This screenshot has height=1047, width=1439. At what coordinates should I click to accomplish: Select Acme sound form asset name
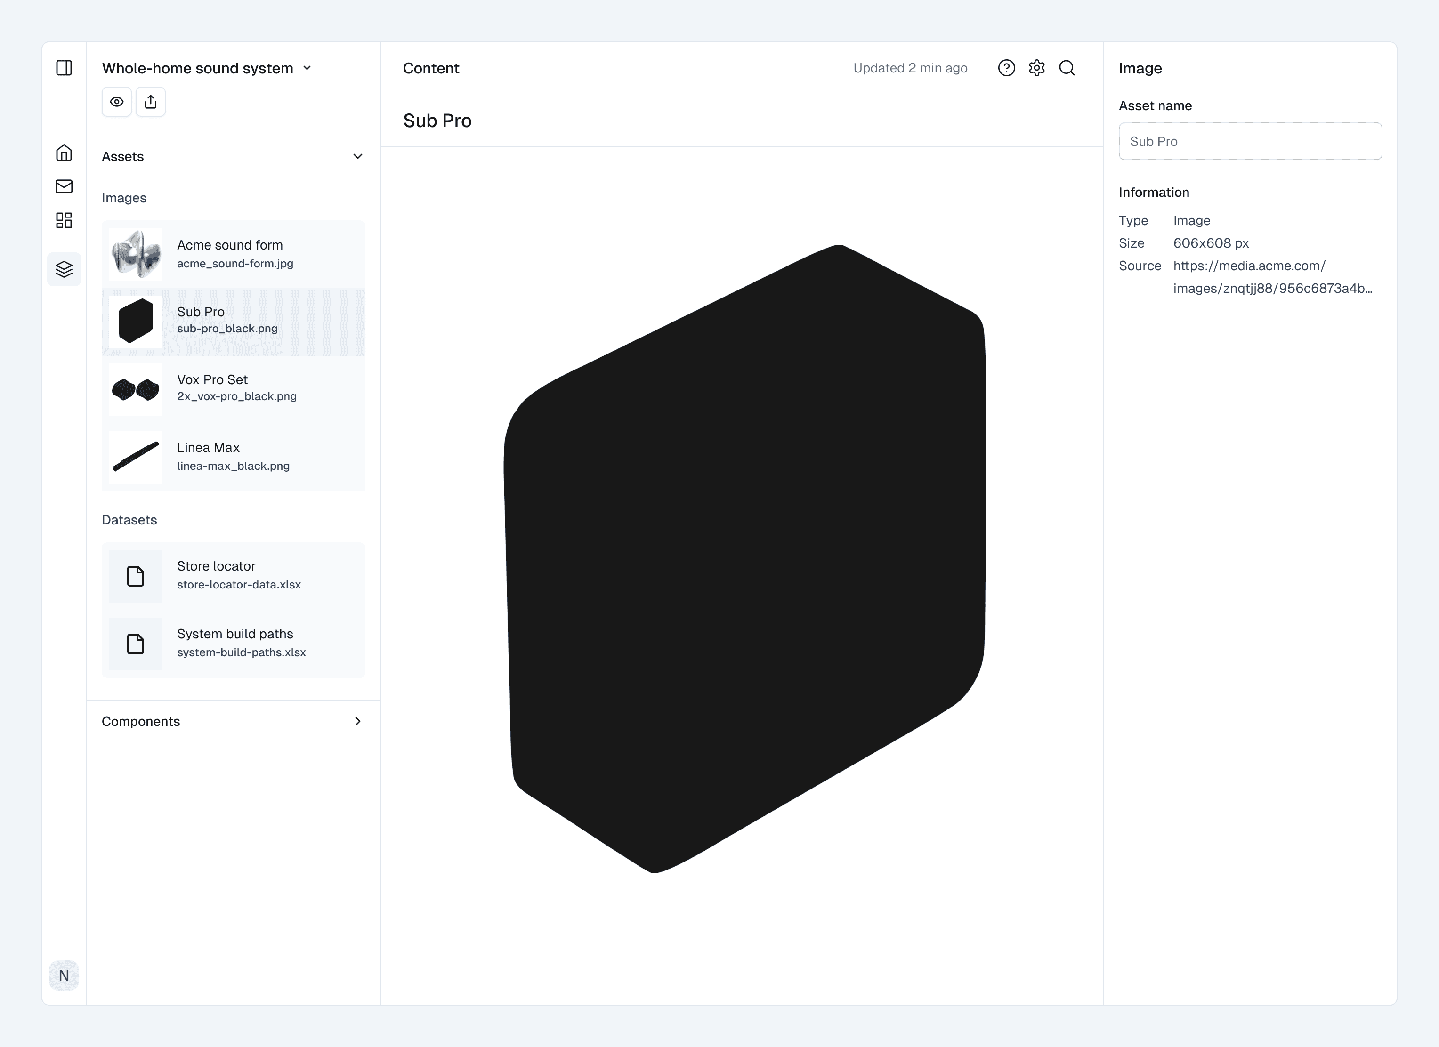pos(230,245)
